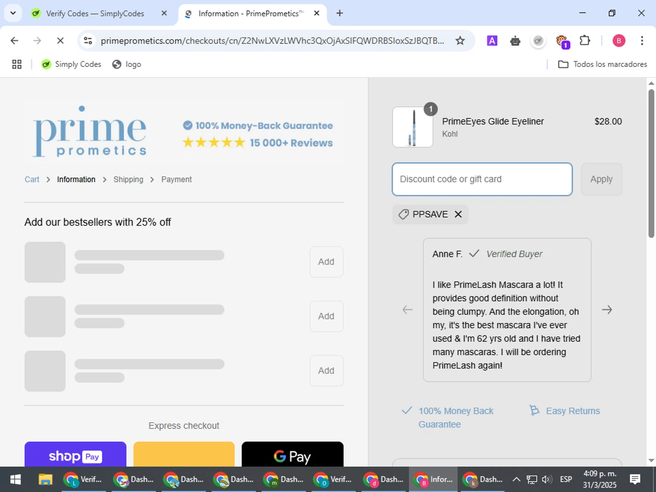Open the apps grid in bookmarks bar
The image size is (656, 492).
[17, 64]
